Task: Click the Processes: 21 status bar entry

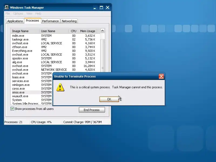Action: (x=13, y=122)
